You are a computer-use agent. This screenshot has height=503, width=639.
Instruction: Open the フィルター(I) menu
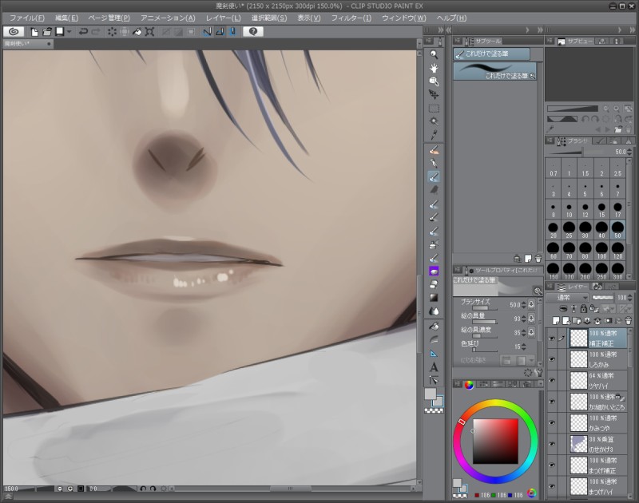(x=351, y=18)
